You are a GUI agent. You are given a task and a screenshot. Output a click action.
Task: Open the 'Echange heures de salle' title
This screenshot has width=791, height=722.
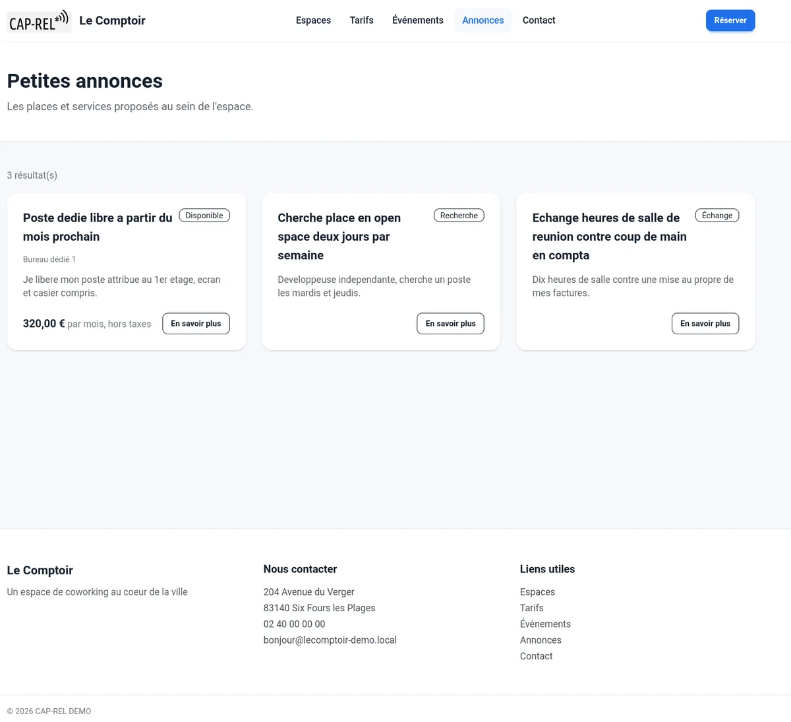(610, 237)
